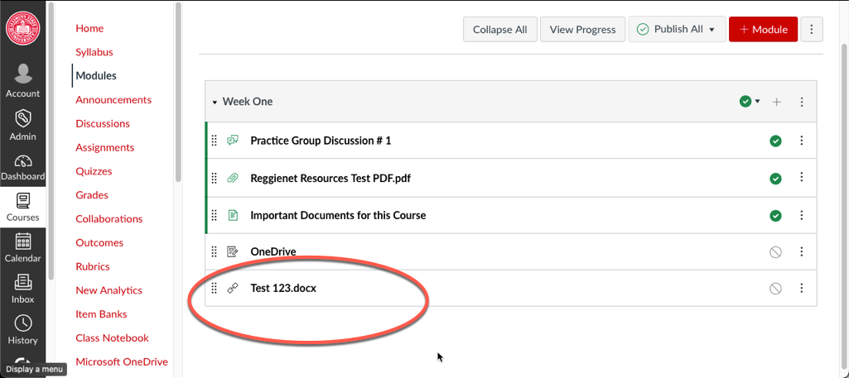Open the Test 123.docx link
Screen dimensions: 849x378
[x=283, y=288]
